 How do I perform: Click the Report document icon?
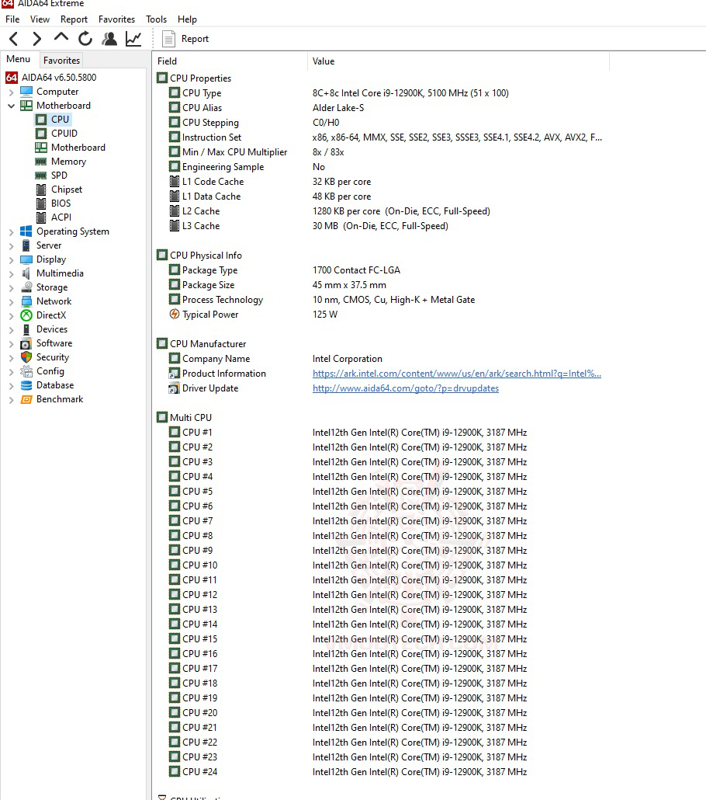tap(168, 39)
